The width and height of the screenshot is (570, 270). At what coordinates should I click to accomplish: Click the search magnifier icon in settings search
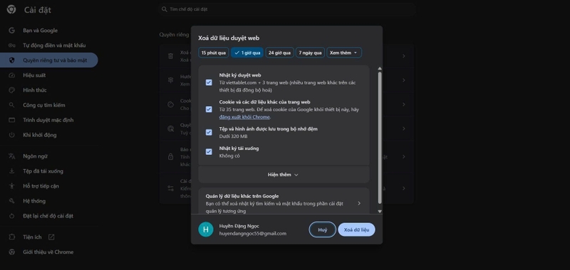point(165,9)
